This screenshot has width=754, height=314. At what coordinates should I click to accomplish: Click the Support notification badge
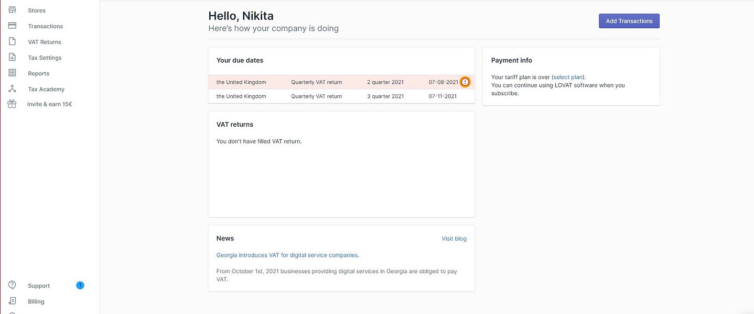[80, 285]
